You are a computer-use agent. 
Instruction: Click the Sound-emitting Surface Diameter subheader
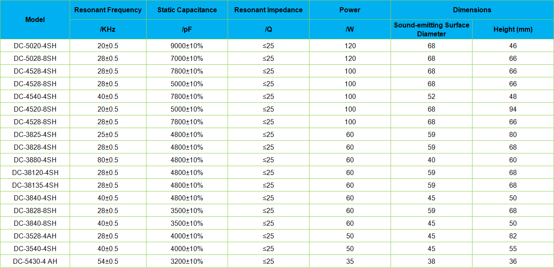pyautogui.click(x=431, y=30)
